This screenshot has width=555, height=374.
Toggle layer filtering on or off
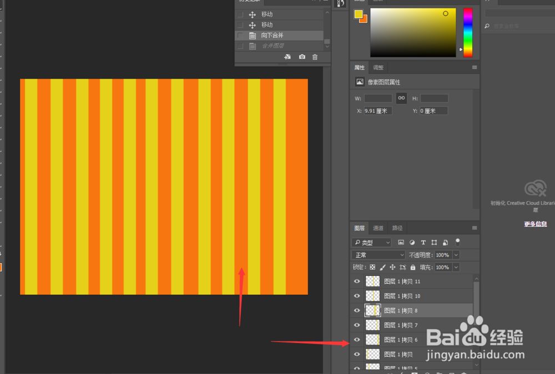(458, 243)
